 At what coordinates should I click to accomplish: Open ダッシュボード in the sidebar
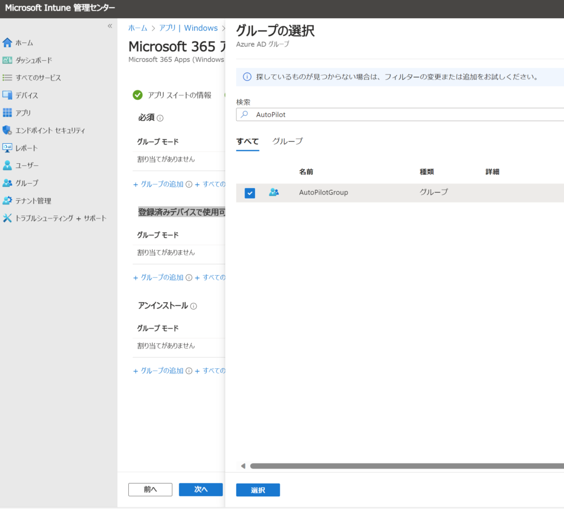34,60
